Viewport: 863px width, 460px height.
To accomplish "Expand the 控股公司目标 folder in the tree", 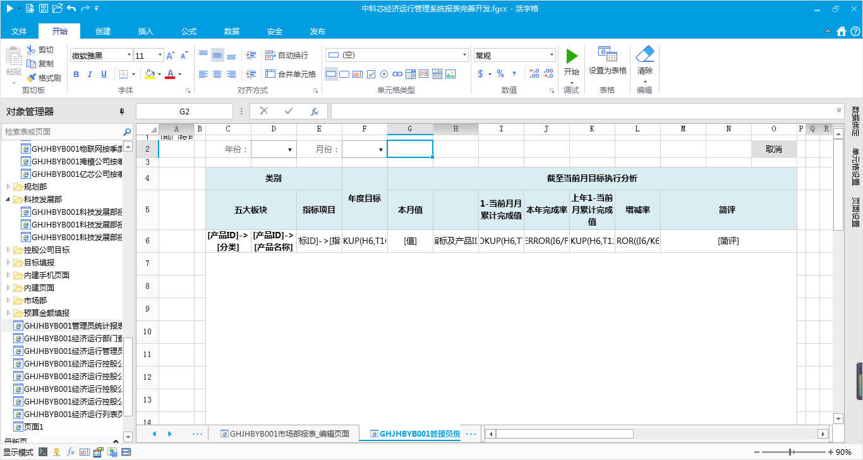I will 8,250.
